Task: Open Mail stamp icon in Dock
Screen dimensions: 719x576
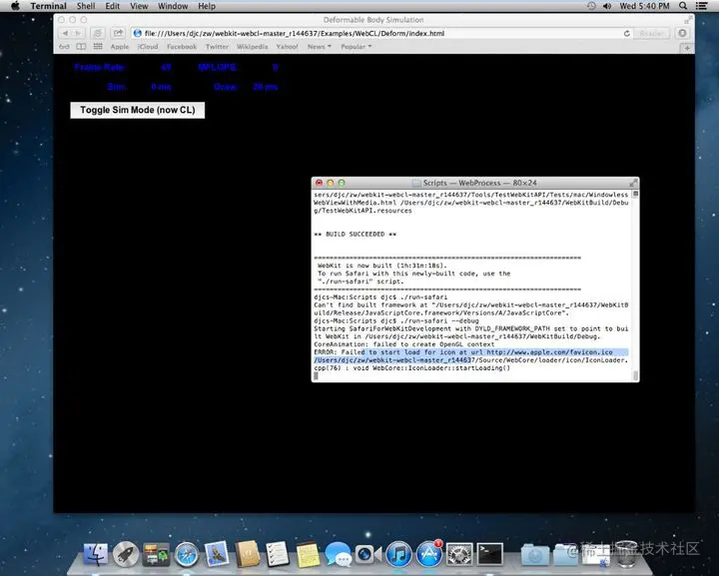Action: tap(217, 554)
